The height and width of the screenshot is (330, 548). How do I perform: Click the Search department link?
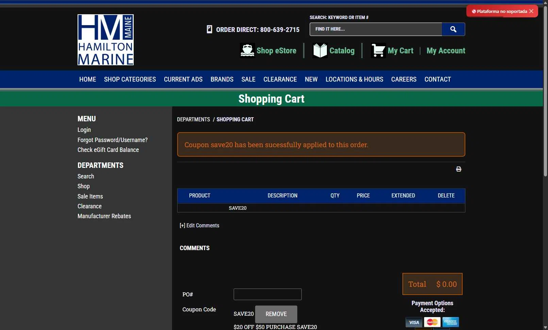click(x=86, y=176)
